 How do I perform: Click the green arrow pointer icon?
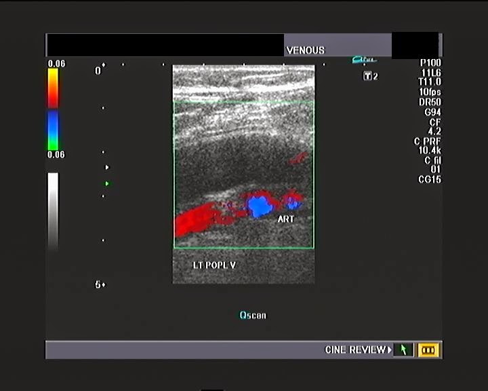[403, 350]
